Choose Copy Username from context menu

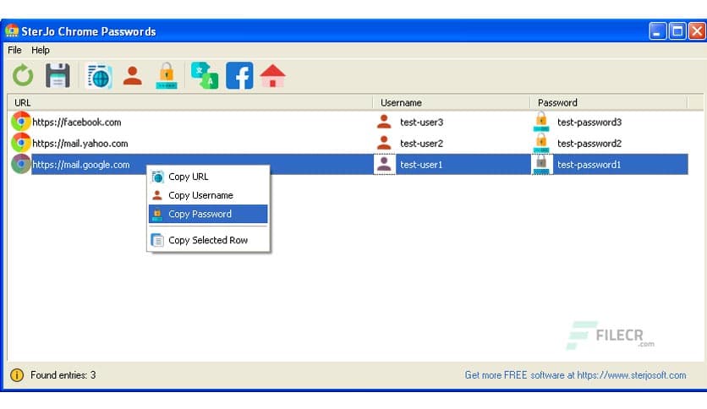(x=208, y=195)
